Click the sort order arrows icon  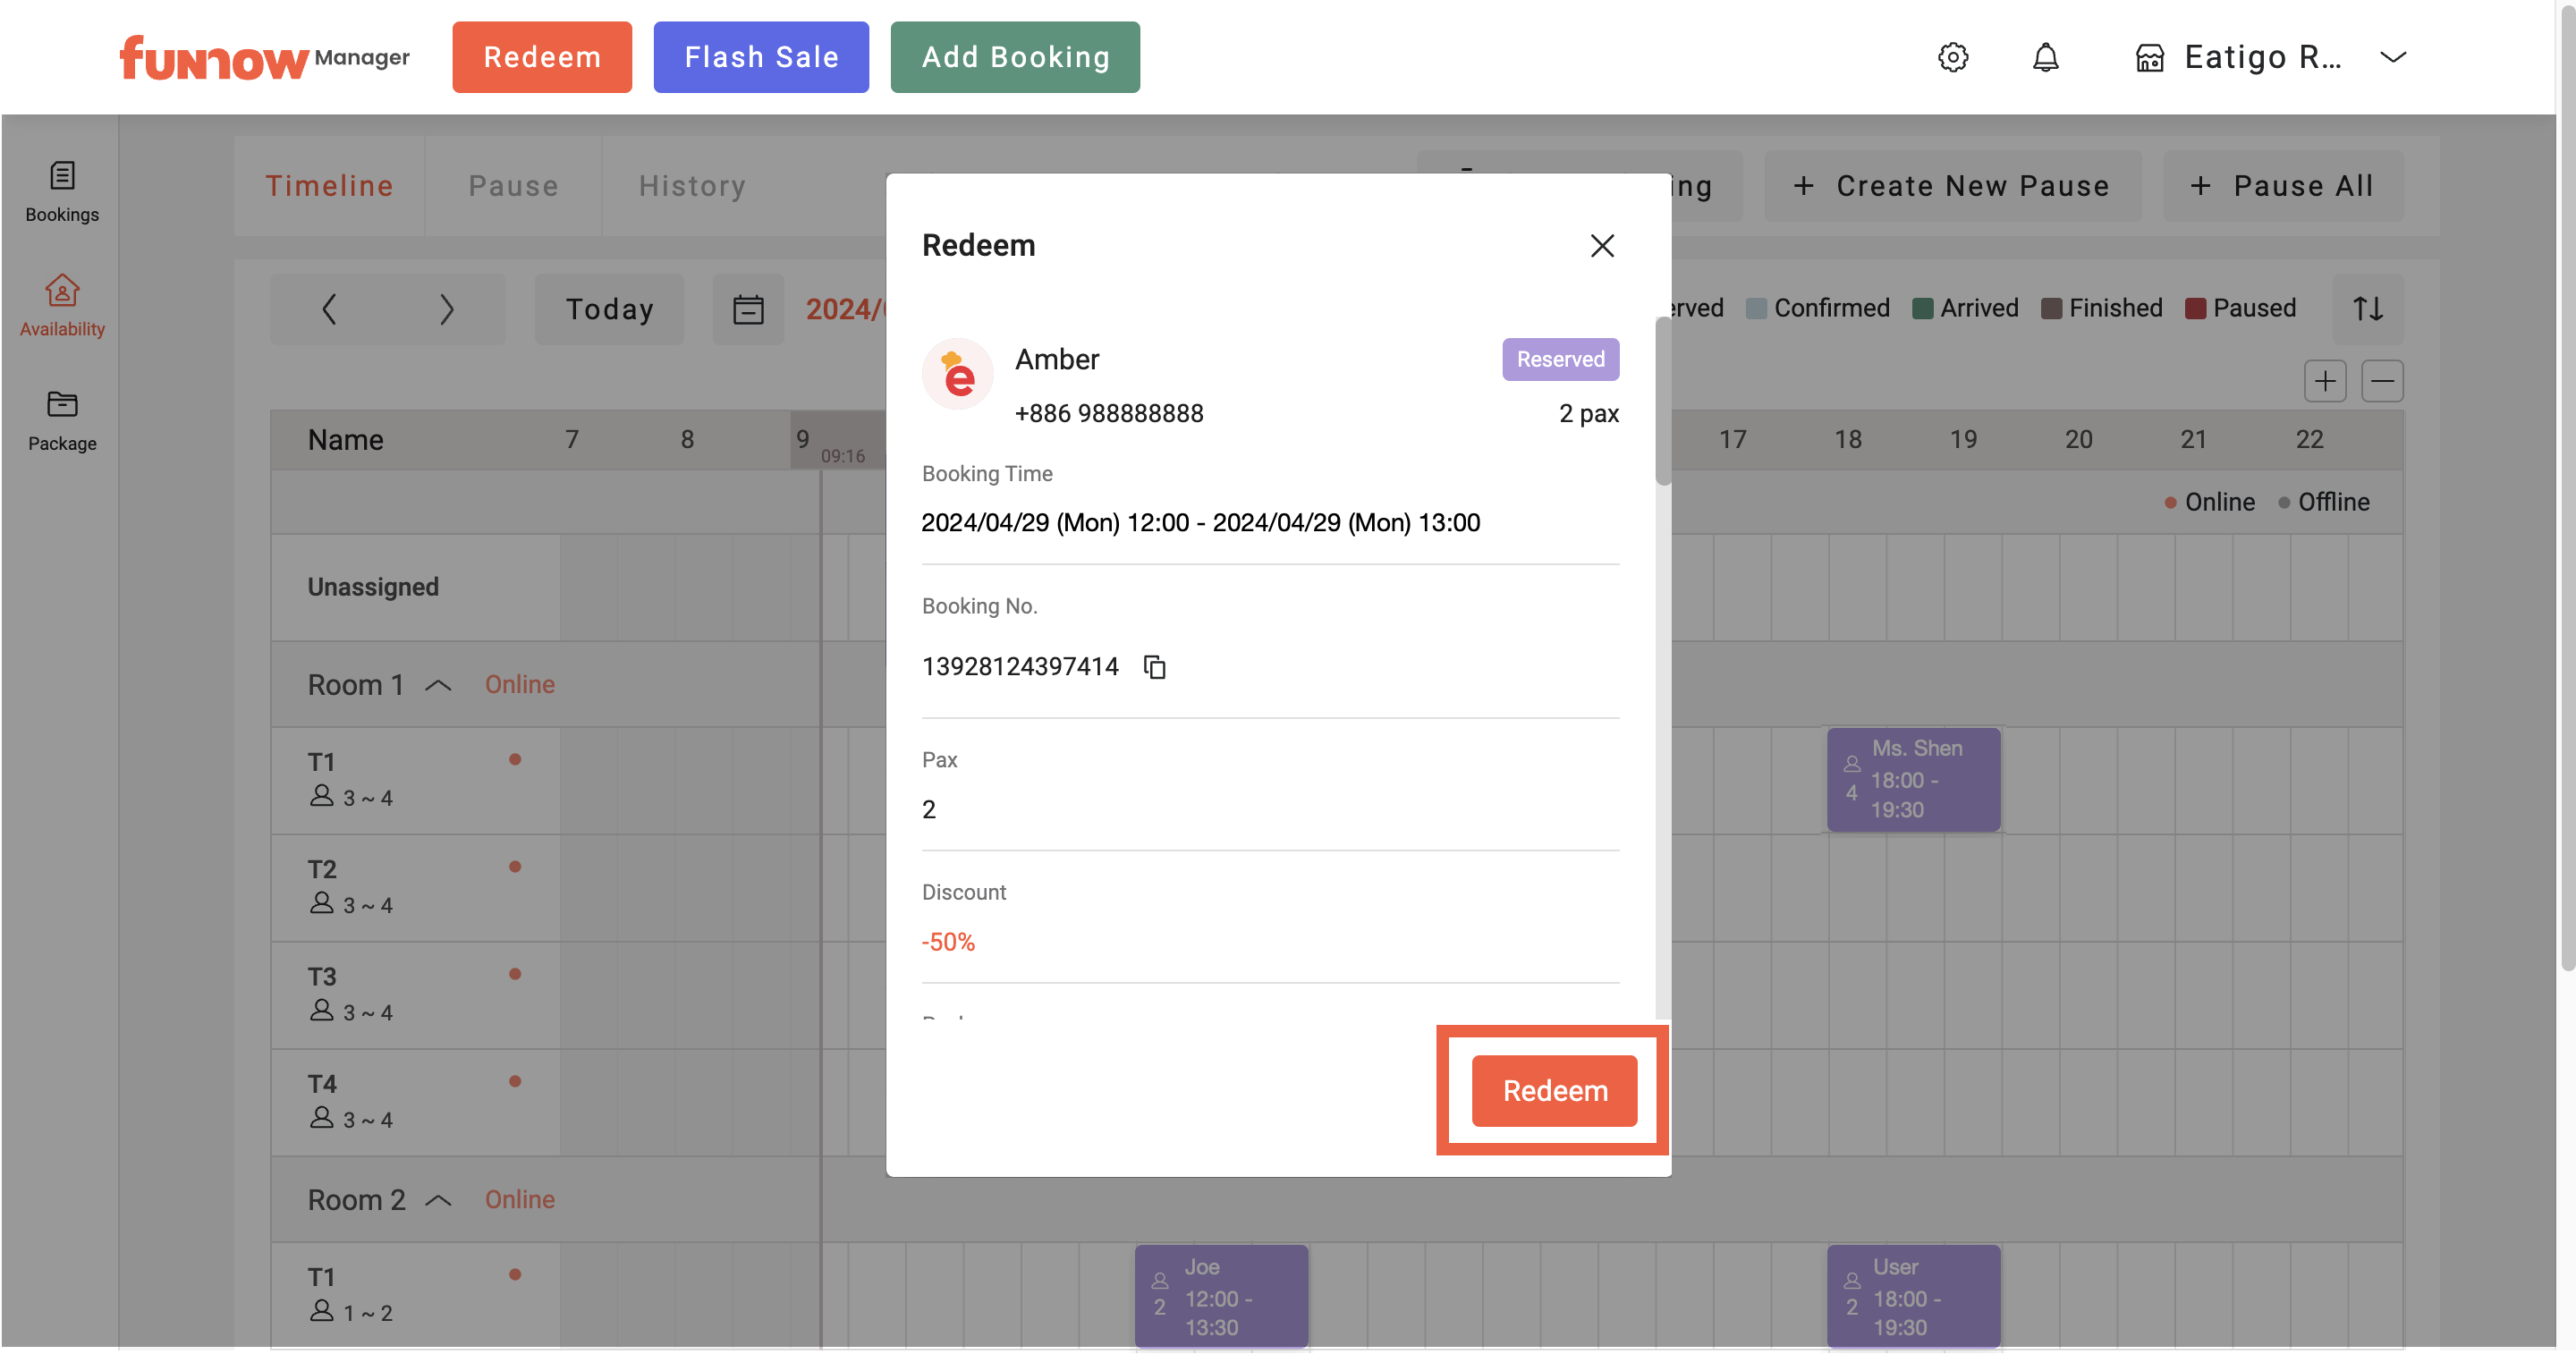pos(2367,308)
